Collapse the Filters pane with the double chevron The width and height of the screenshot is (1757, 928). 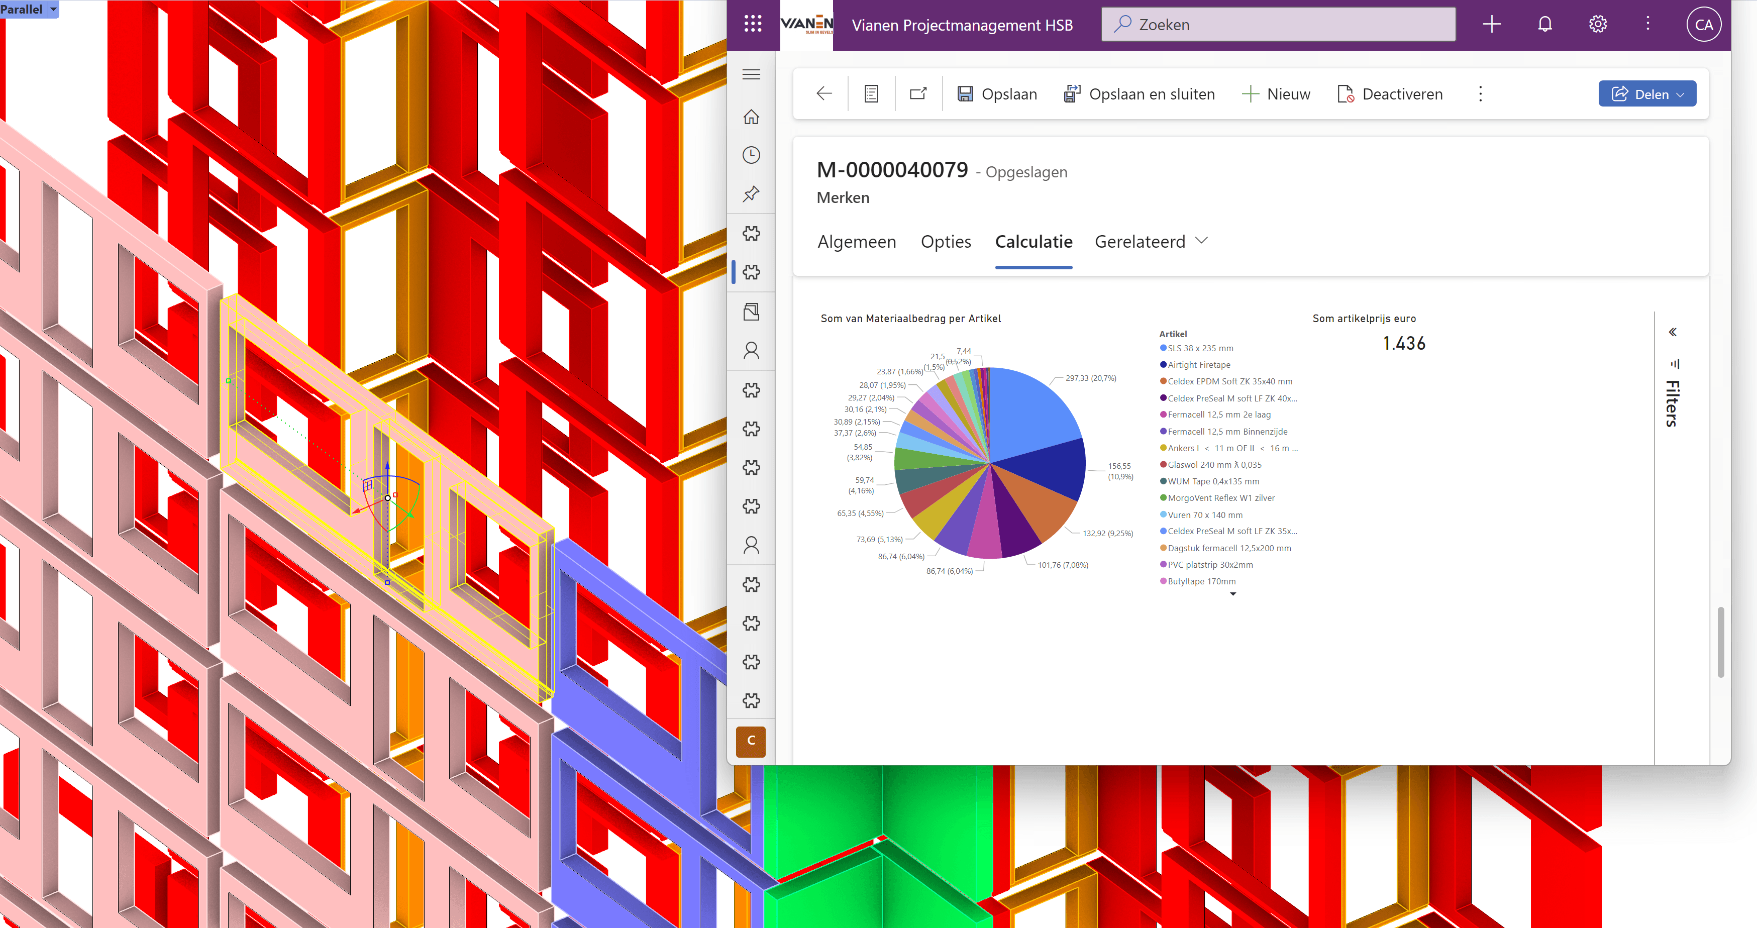tap(1673, 332)
